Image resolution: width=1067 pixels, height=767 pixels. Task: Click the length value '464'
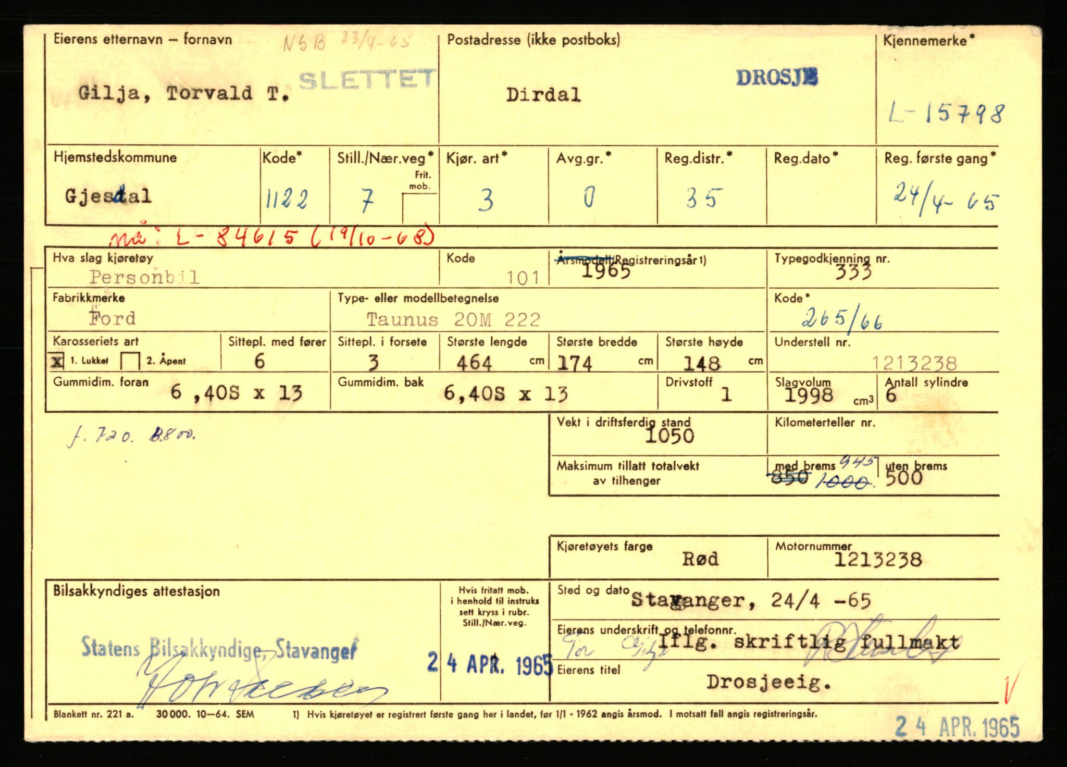(474, 363)
